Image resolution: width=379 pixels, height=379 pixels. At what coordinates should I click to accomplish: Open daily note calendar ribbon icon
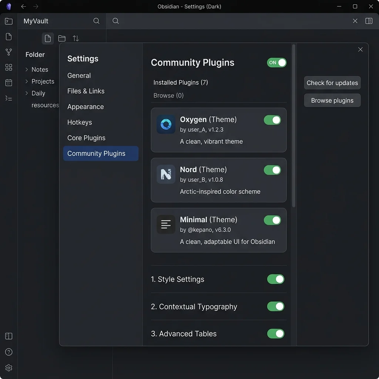9,83
